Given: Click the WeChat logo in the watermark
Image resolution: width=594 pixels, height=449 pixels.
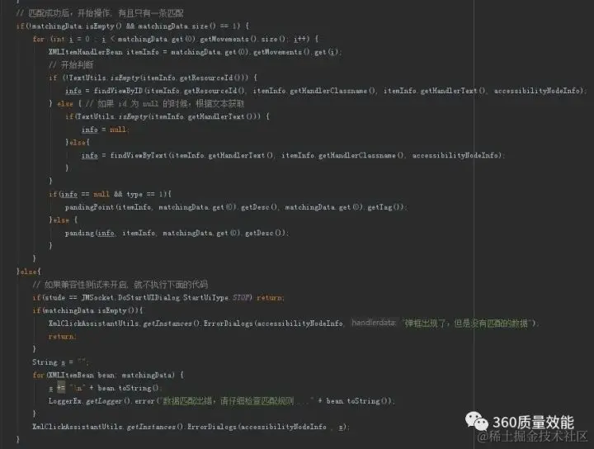Looking at the screenshot, I should [477, 421].
